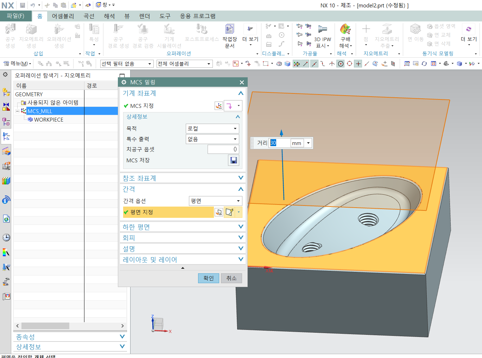Select the WORKPIECE tree item

click(x=49, y=120)
